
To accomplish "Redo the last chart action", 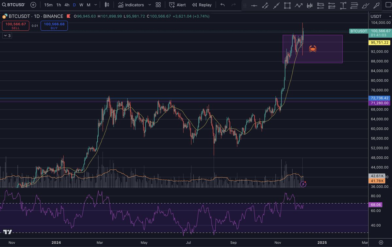I will click(234, 5).
